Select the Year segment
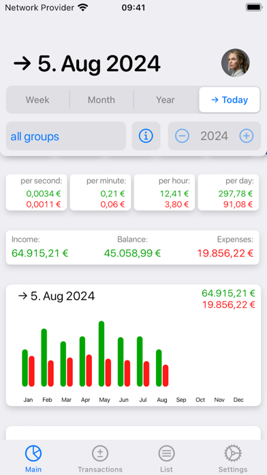 (x=166, y=100)
